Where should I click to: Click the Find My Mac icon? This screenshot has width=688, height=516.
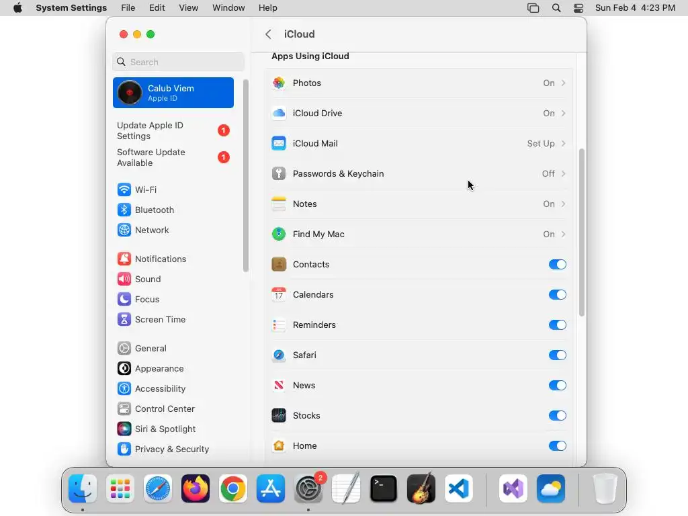pyautogui.click(x=279, y=234)
